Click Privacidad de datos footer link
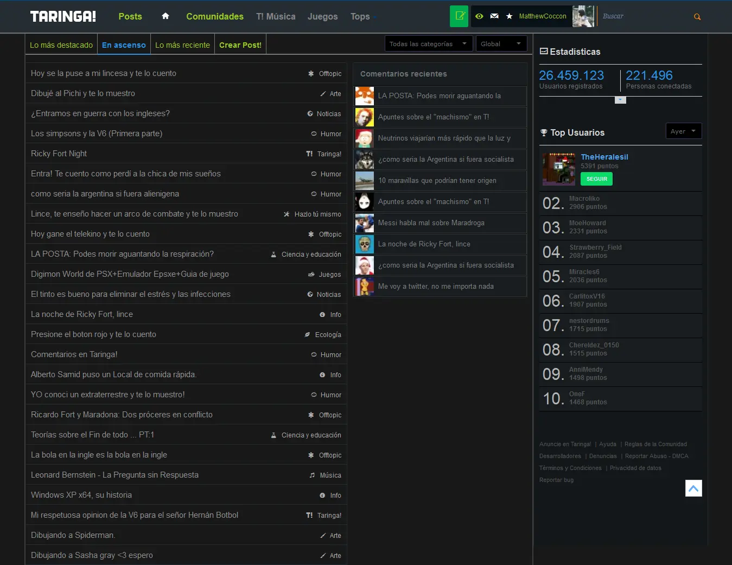 [635, 468]
